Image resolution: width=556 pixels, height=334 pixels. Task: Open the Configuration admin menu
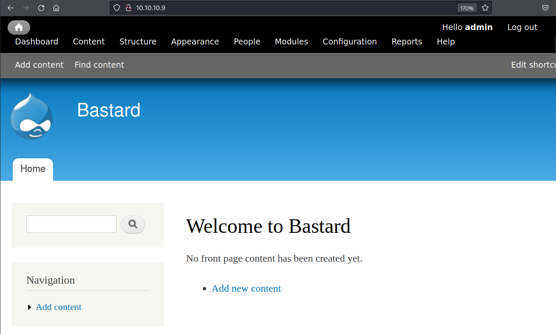(x=349, y=41)
